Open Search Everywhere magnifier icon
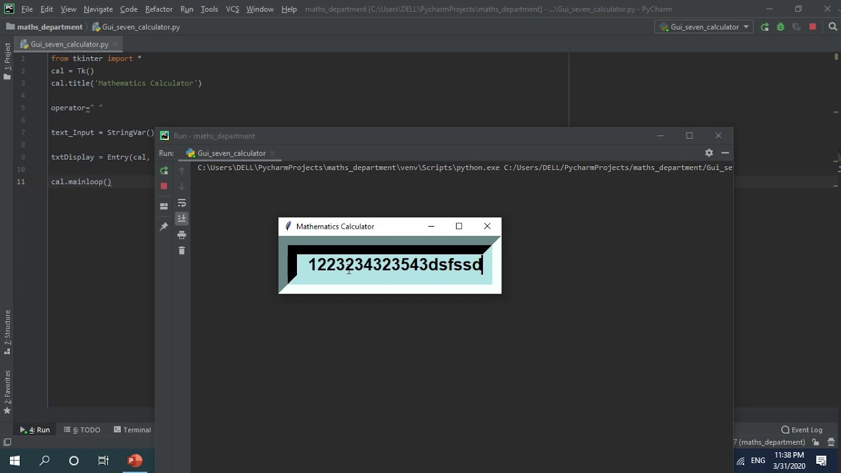 point(832,27)
